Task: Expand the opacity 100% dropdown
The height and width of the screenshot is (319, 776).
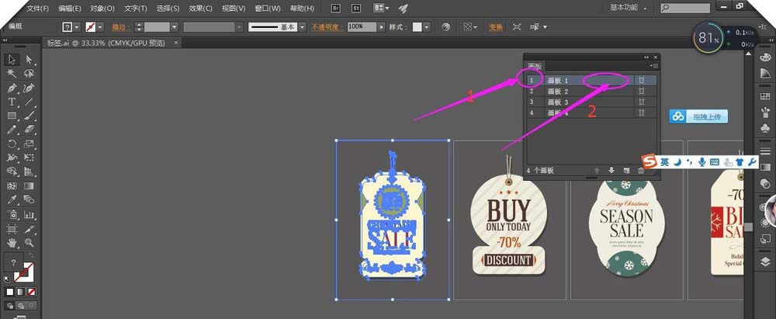Action: click(x=381, y=26)
